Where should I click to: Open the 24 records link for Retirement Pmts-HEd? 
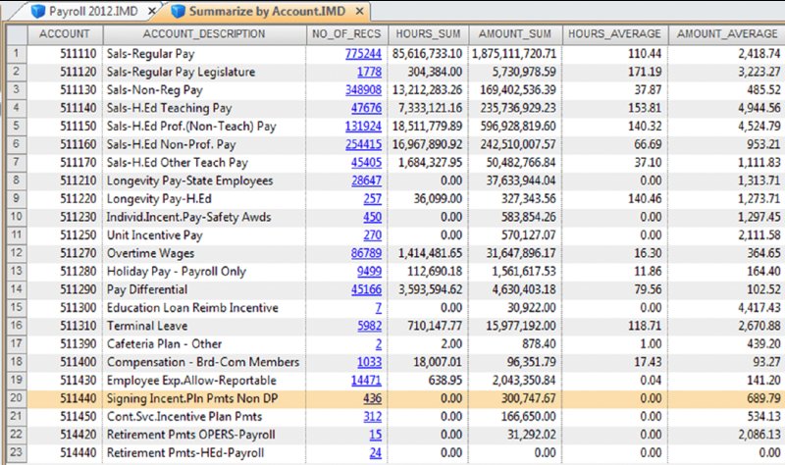click(376, 452)
